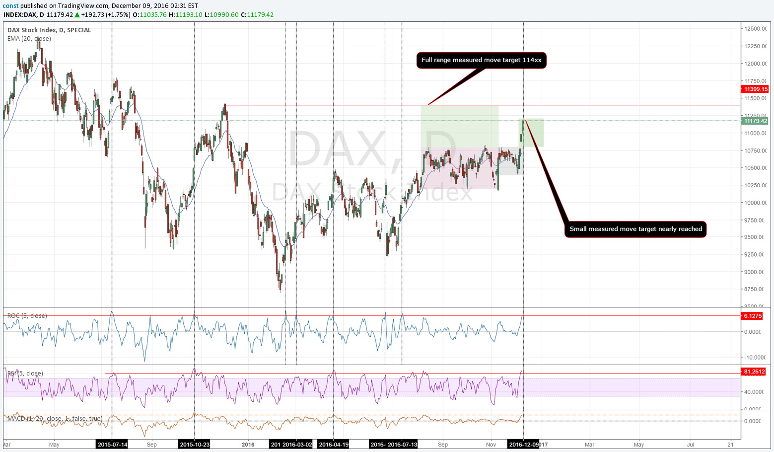Click the high value H:11193.10
Viewport: 774px width, 452px height.
pos(186,15)
